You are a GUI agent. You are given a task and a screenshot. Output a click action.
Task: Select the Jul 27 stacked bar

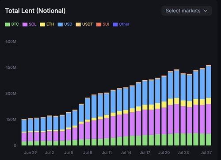pyautogui.click(x=209, y=105)
